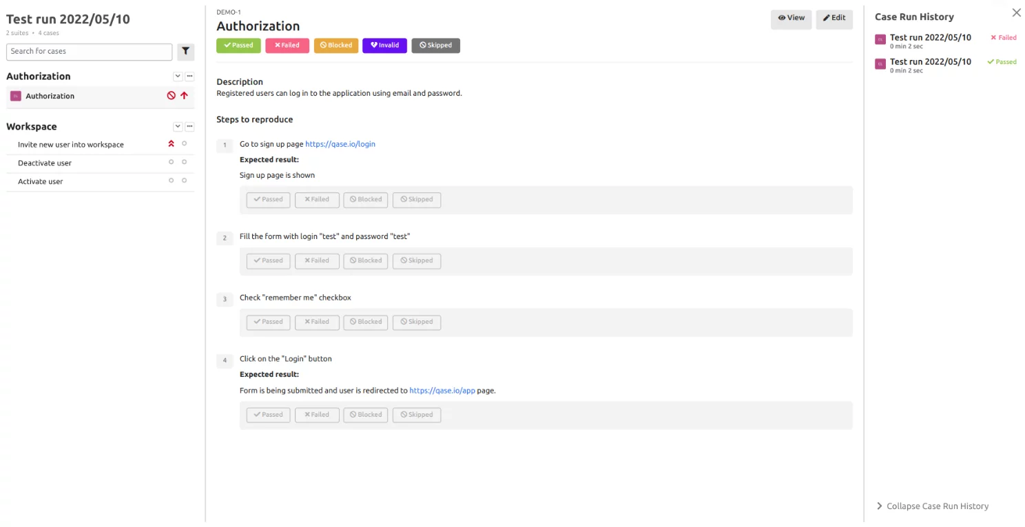Click the View button with the eye icon
1025x527 pixels.
[x=791, y=19]
